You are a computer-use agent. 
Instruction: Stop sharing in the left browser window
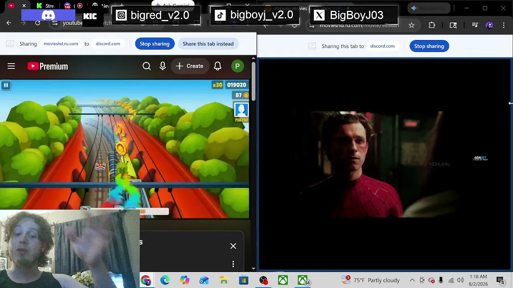(155, 44)
